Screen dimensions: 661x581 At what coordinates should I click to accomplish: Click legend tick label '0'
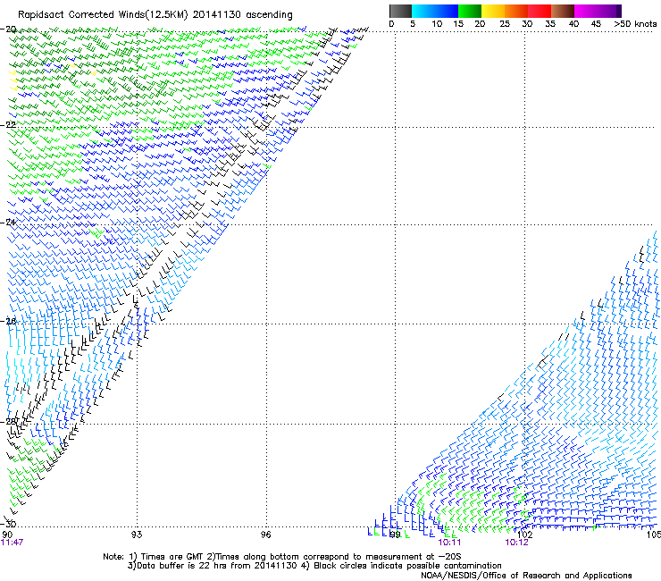(391, 24)
